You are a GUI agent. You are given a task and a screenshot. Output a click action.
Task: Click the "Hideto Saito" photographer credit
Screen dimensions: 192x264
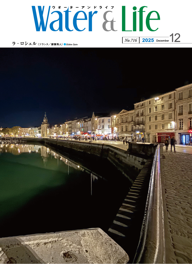pyautogui.click(x=72, y=44)
